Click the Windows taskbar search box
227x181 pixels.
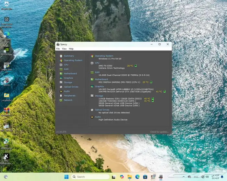(x=90, y=177)
